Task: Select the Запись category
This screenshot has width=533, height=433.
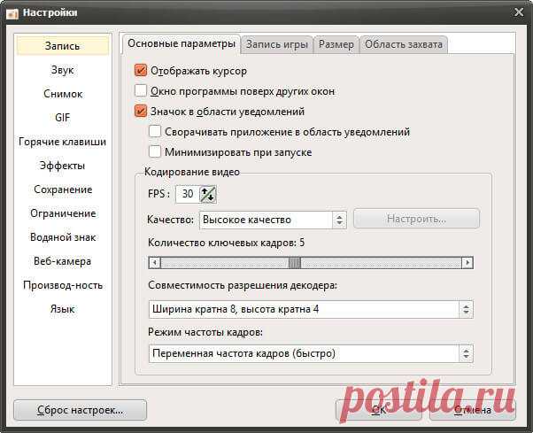Action: (x=63, y=46)
